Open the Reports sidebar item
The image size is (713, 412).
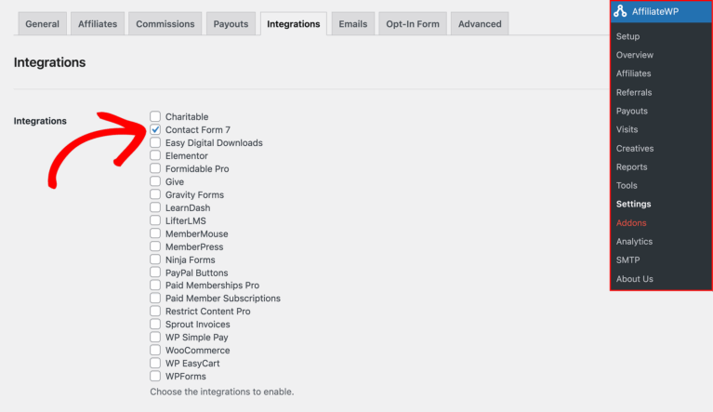coord(631,166)
